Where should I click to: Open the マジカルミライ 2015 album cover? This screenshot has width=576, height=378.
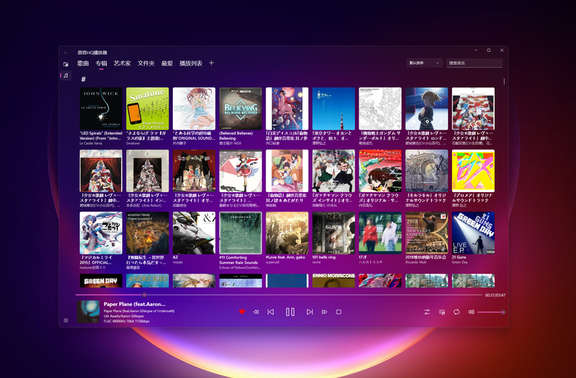(x=101, y=233)
